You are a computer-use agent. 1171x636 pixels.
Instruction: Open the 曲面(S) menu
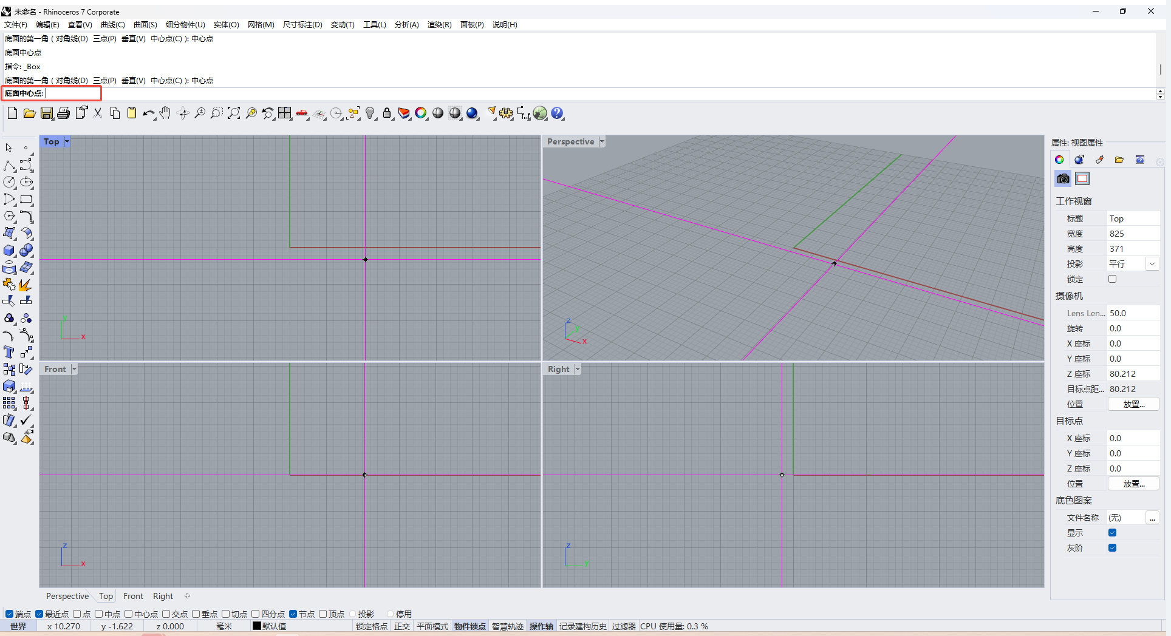pyautogui.click(x=145, y=25)
